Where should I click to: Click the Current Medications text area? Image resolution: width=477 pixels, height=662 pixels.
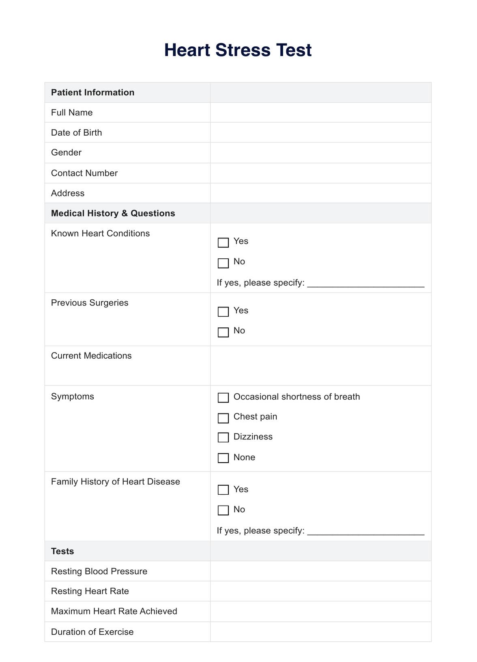point(320,366)
